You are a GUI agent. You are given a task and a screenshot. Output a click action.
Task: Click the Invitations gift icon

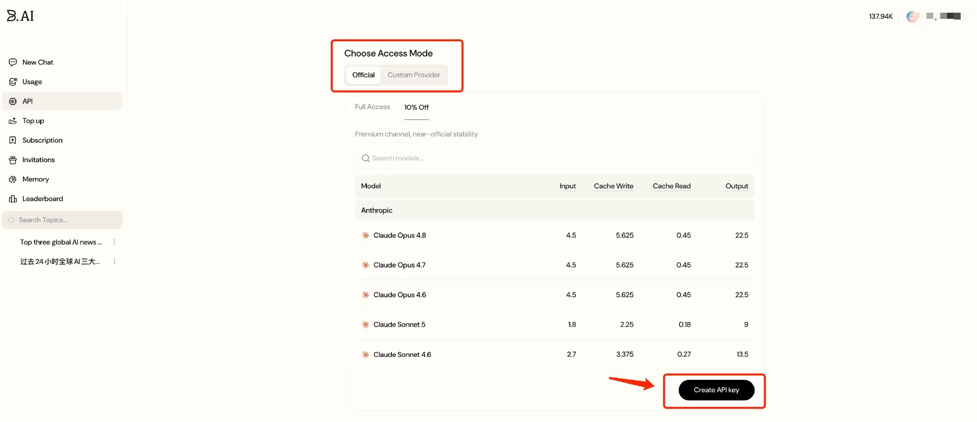pos(13,160)
